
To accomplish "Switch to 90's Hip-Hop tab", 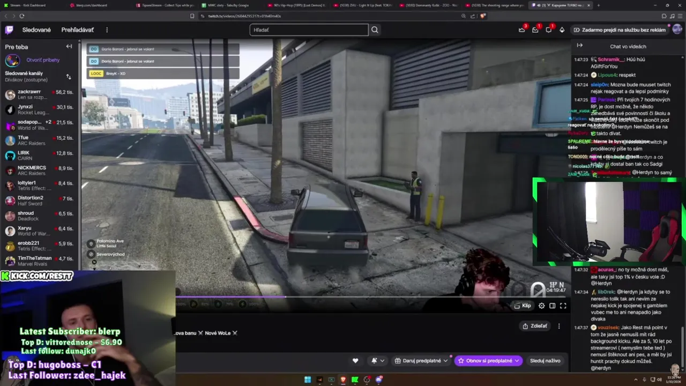I will pyautogui.click(x=296, y=5).
